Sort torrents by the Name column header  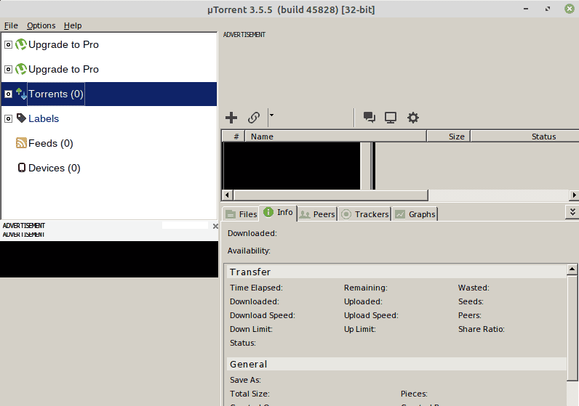[x=336, y=136]
